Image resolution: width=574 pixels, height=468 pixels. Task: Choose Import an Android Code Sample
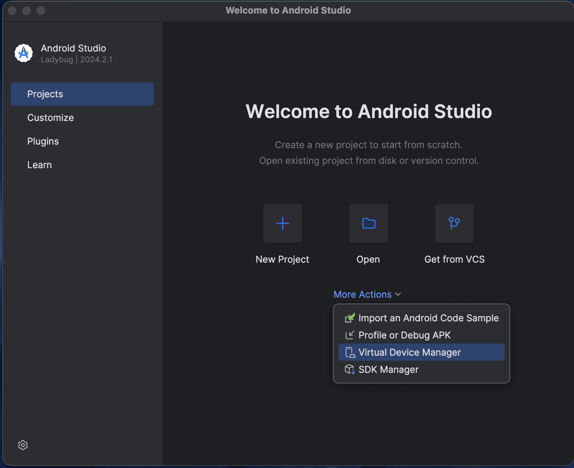coord(428,318)
